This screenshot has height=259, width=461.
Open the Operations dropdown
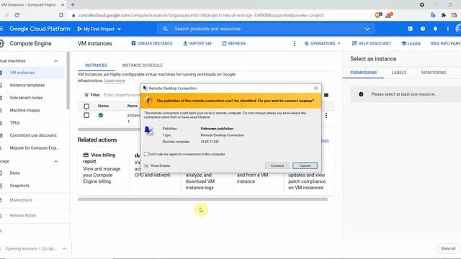pos(322,43)
